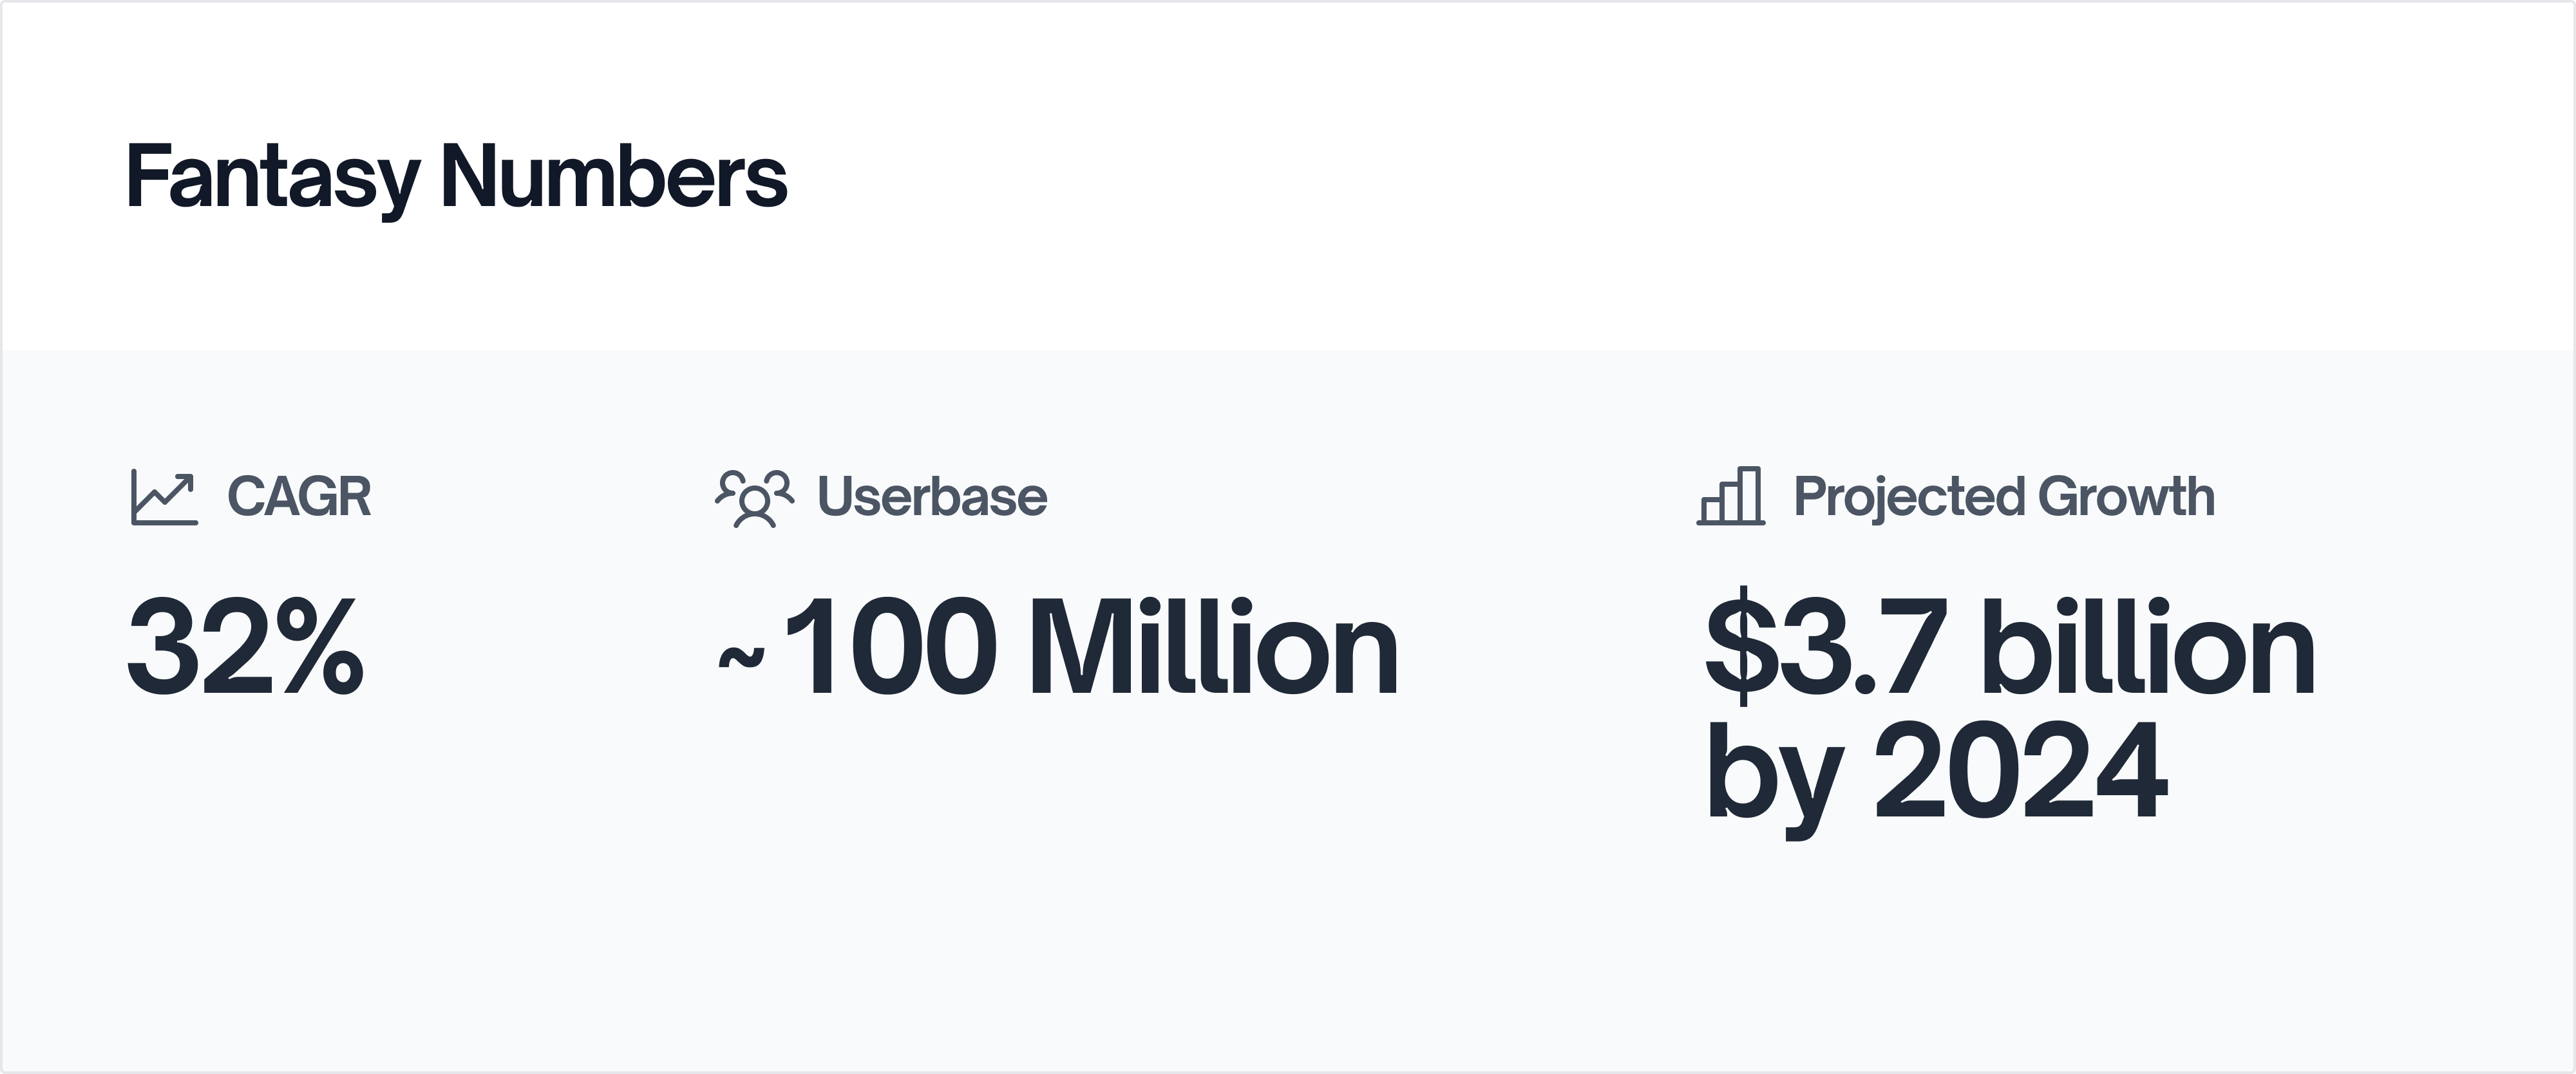The height and width of the screenshot is (1074, 2576).
Task: Click the word Growth in Projected Growth
Action: (2125, 497)
